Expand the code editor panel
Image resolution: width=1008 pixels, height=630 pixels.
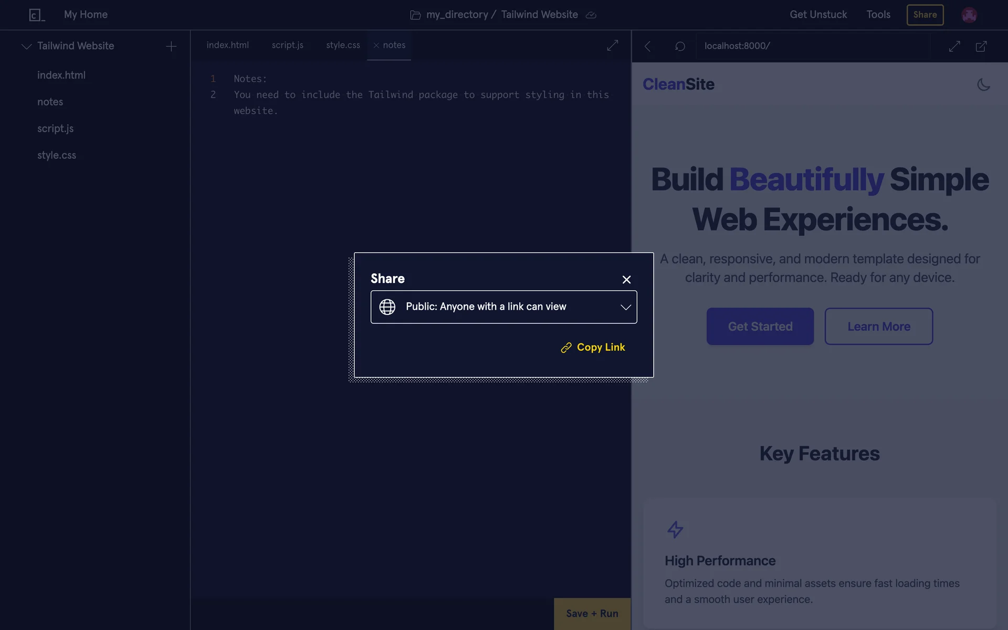(x=612, y=46)
